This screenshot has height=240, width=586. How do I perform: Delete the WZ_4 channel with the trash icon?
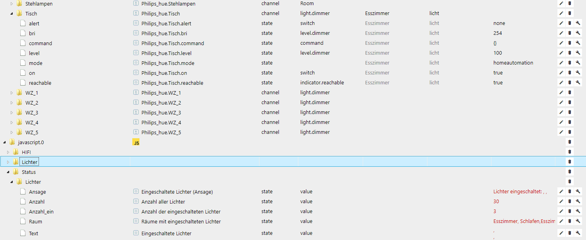(569, 122)
